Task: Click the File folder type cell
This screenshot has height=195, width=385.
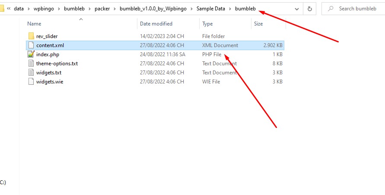Action: 213,36
